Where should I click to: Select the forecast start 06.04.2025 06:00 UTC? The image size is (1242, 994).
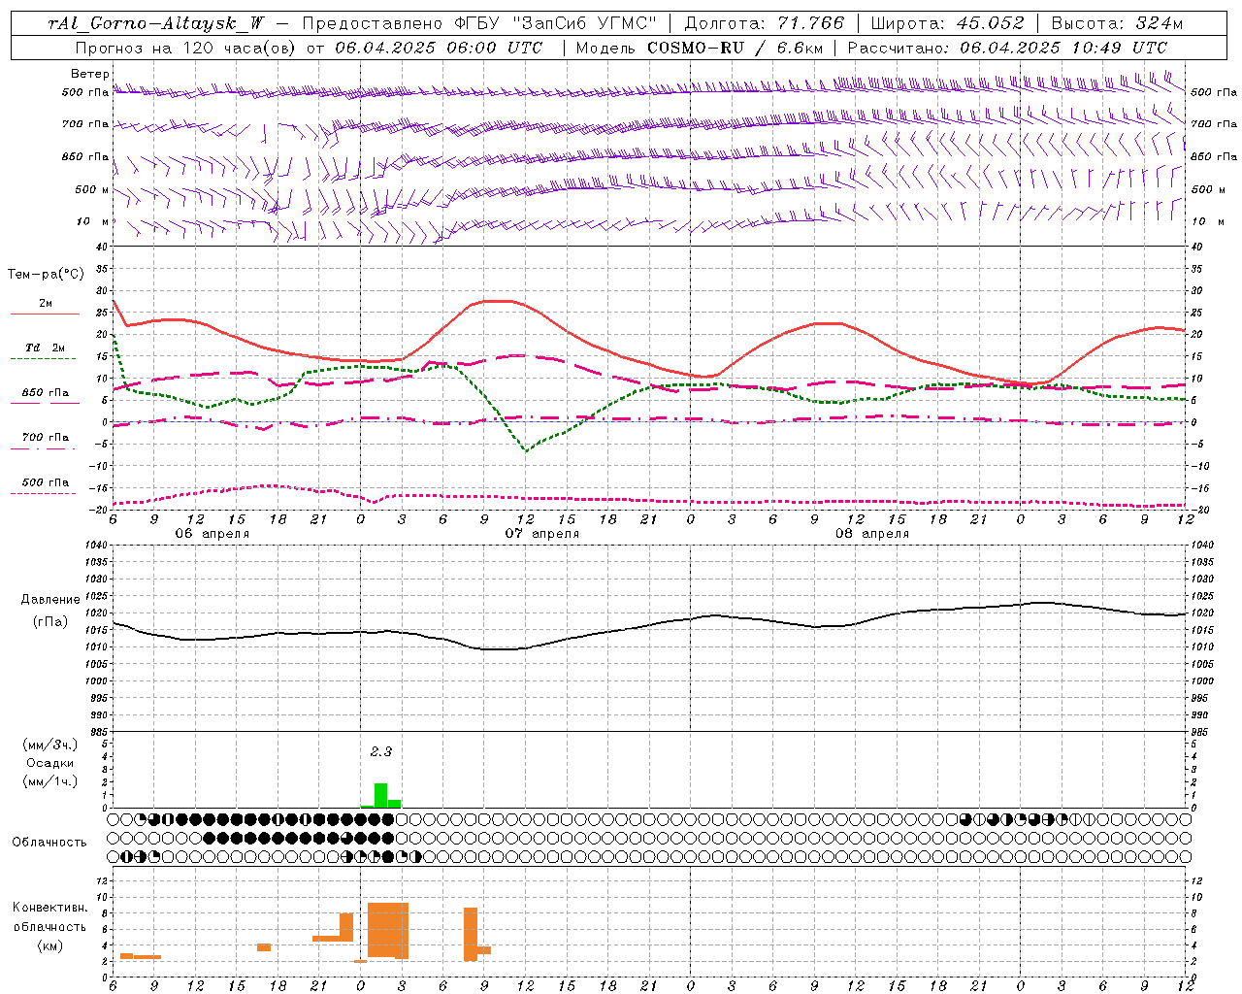coord(439,48)
